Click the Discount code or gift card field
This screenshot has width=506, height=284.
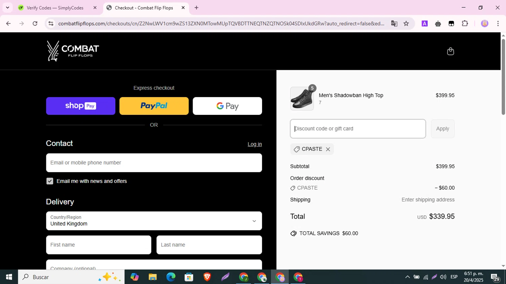358,129
